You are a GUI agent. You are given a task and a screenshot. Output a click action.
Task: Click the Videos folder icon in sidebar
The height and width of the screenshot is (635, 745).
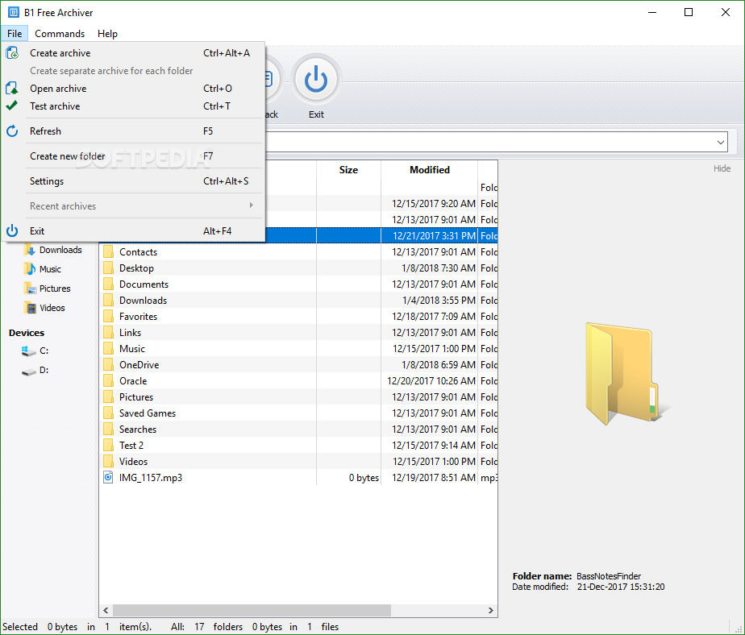30,308
